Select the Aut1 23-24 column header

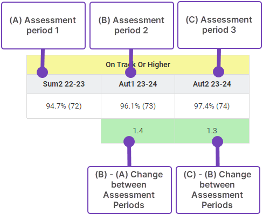(x=138, y=84)
